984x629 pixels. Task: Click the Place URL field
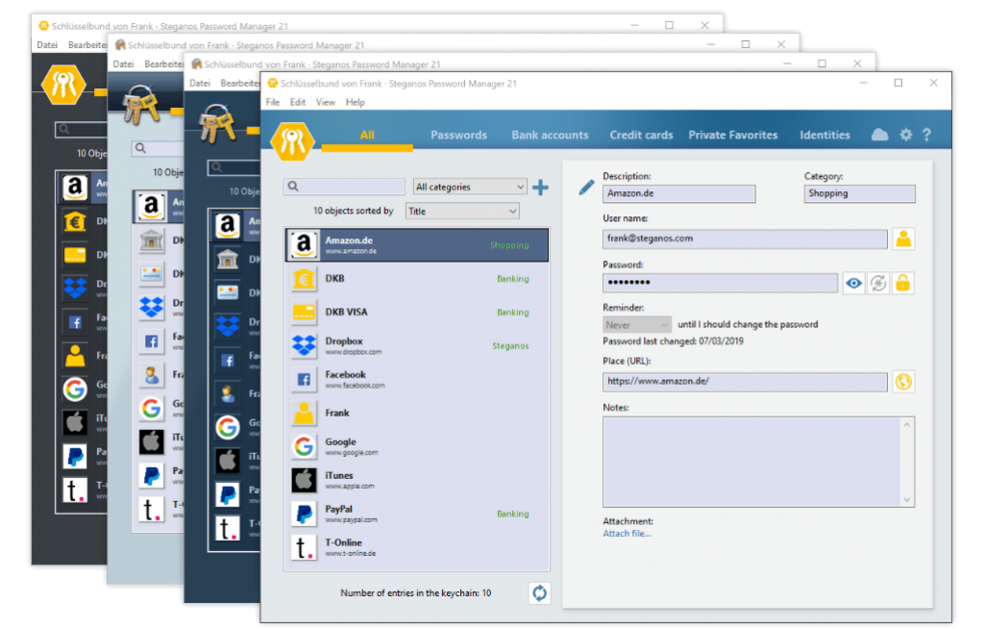coord(745,382)
